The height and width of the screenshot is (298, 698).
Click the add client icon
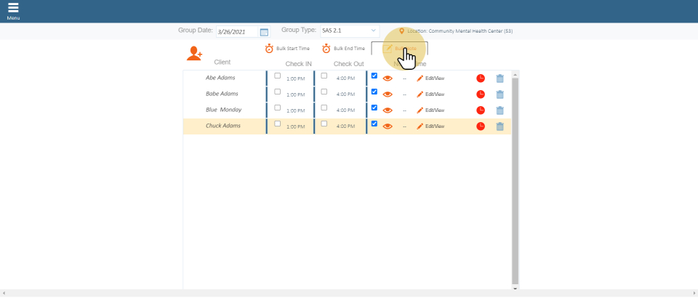tap(194, 53)
